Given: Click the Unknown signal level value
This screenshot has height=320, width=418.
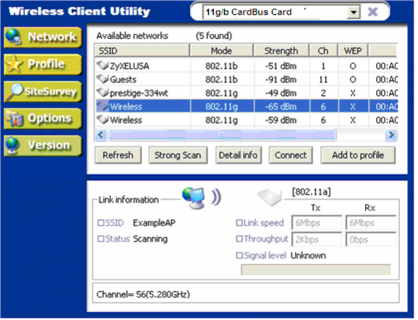Looking at the screenshot, I should (x=308, y=256).
